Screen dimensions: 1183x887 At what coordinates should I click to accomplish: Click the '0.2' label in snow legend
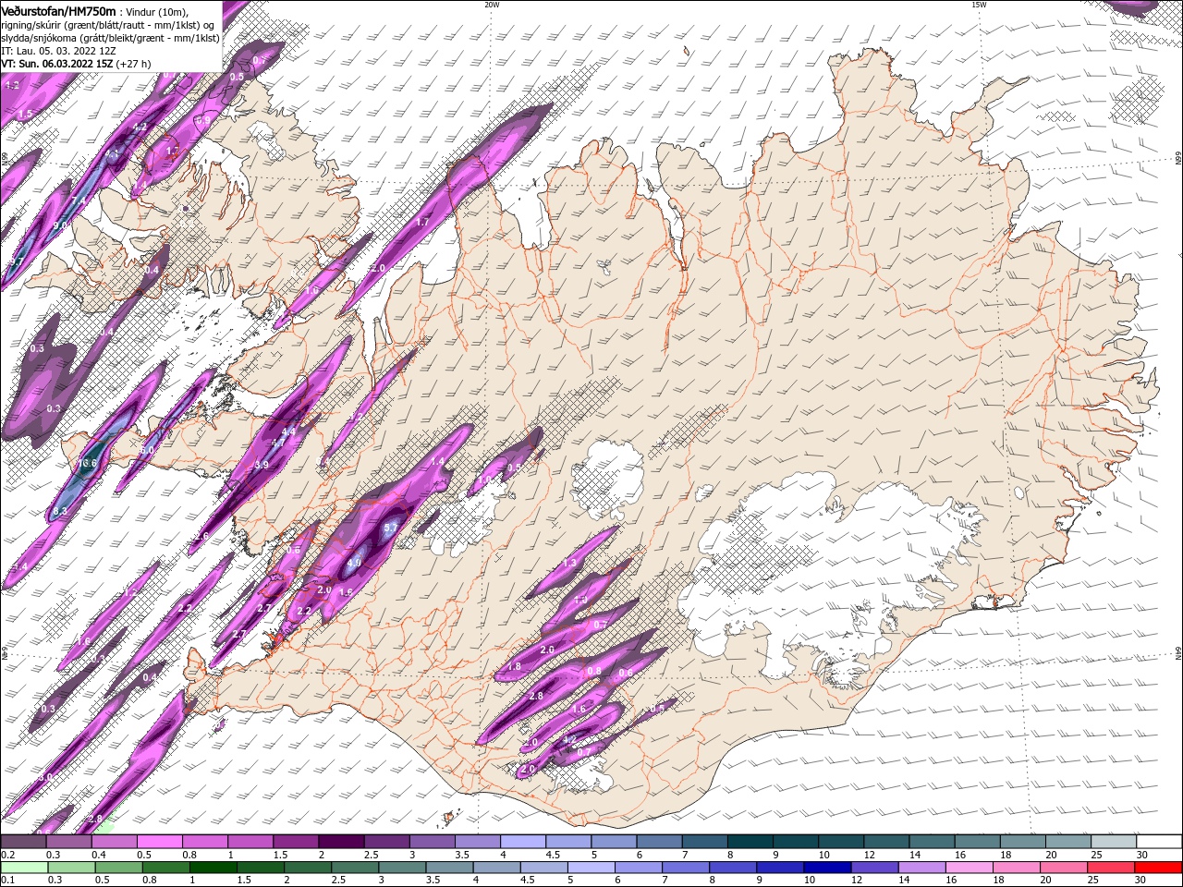[6, 855]
